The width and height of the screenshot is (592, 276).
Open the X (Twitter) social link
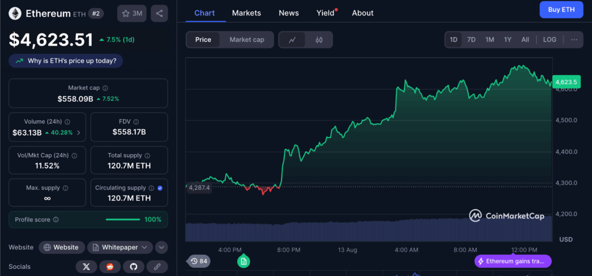pos(86,266)
